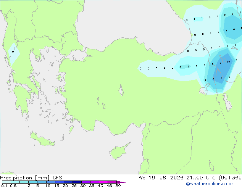The image size is (242, 187).
Task: Click legend tick label "35"
Action: [x=92, y=185]
